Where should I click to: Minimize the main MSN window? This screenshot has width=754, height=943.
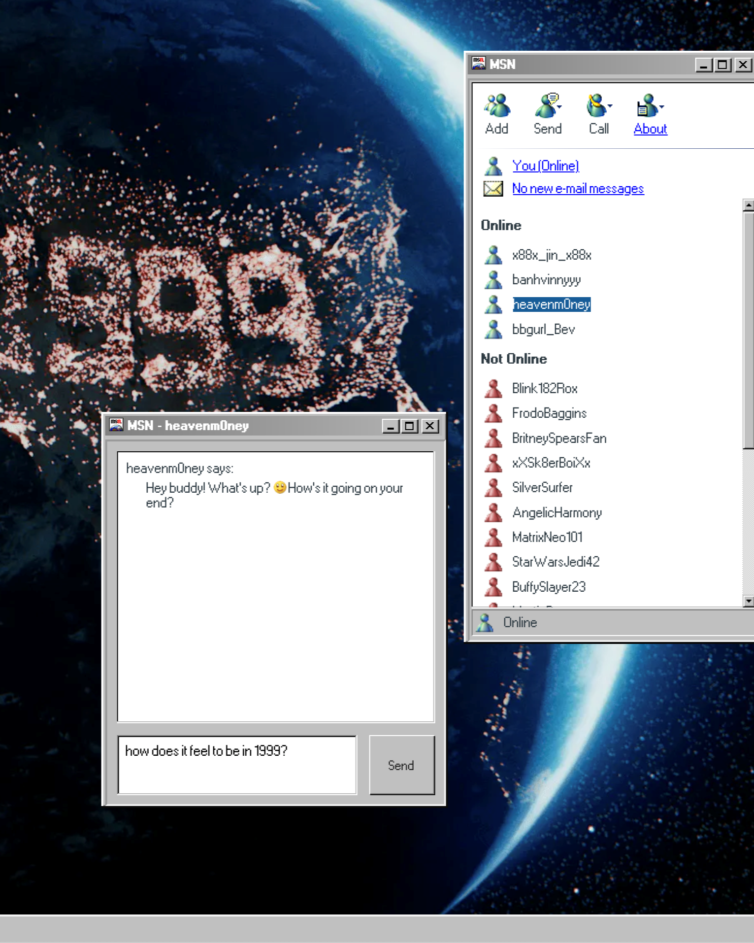704,65
